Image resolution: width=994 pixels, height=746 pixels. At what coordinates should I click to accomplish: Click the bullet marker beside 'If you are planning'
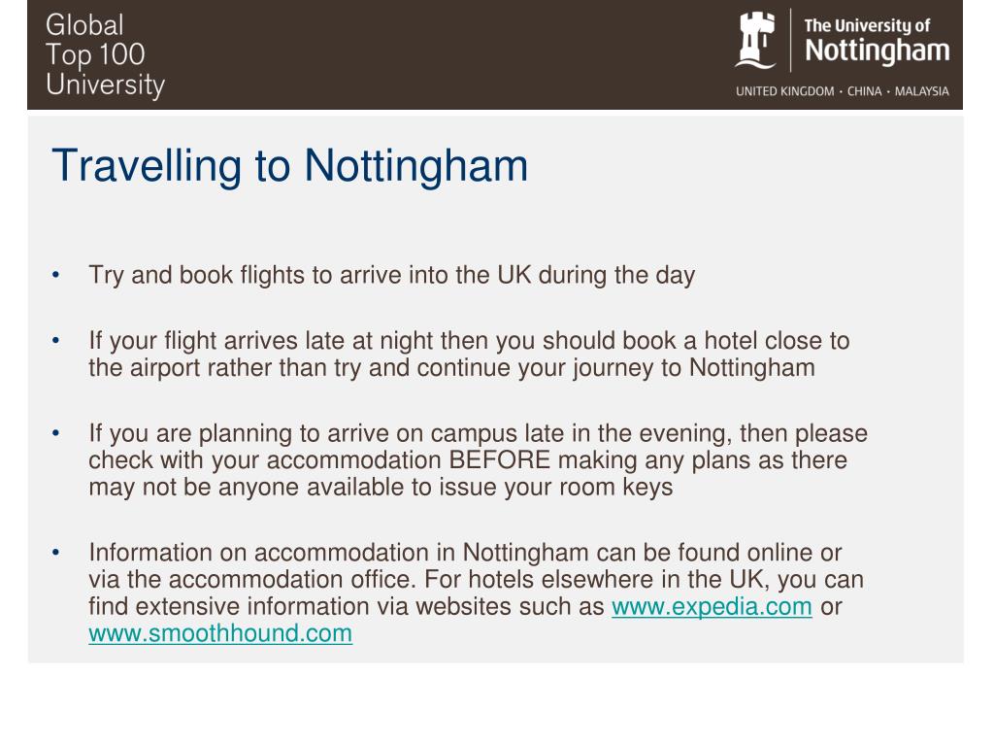coord(55,433)
